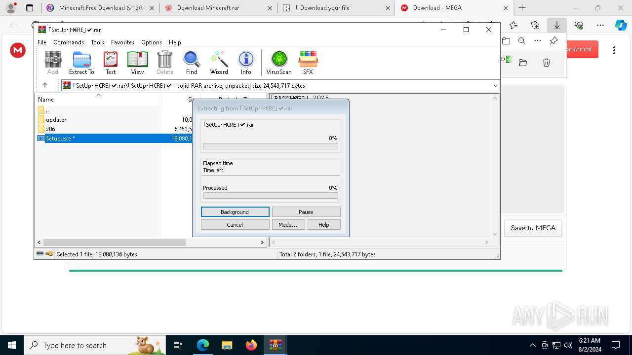
Task: Run the Test archive tool
Action: tap(111, 63)
